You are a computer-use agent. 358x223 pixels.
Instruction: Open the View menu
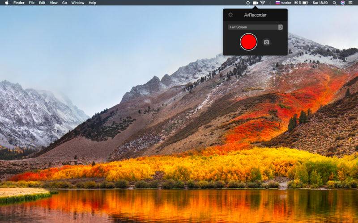click(53, 3)
